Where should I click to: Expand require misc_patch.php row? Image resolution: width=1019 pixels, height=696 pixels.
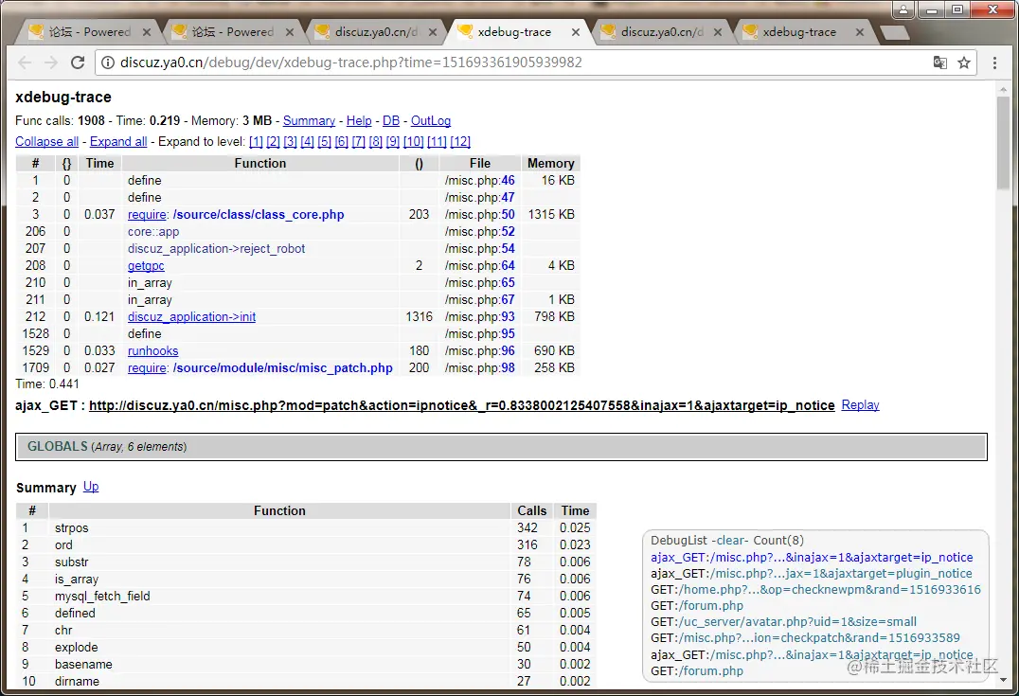pyautogui.click(x=147, y=367)
